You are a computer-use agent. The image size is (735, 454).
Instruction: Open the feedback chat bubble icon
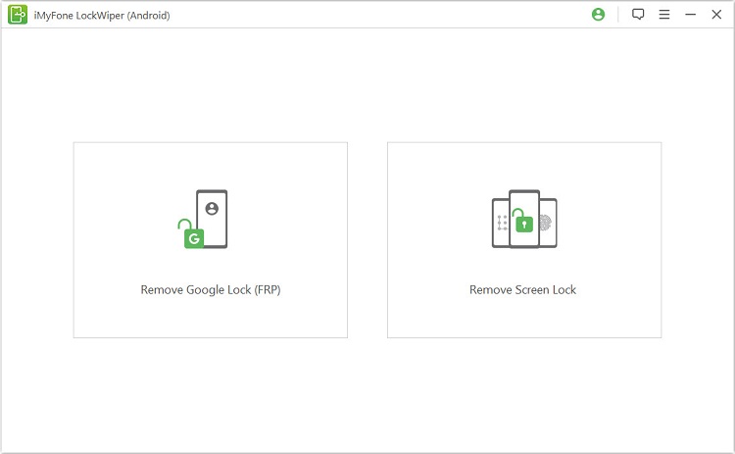pyautogui.click(x=638, y=15)
